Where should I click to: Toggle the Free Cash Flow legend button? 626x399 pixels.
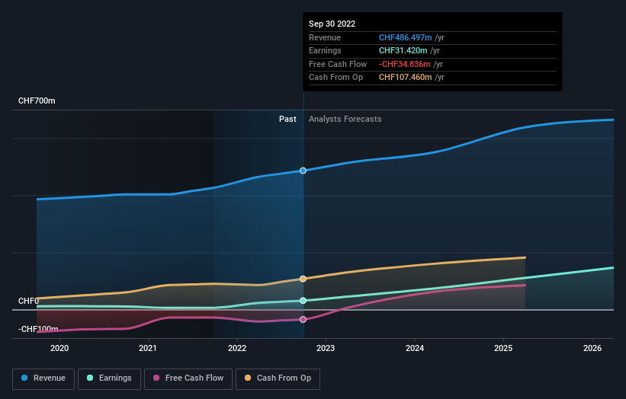188,378
